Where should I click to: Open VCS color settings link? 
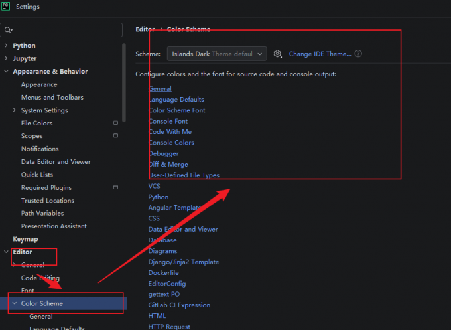[x=154, y=186]
